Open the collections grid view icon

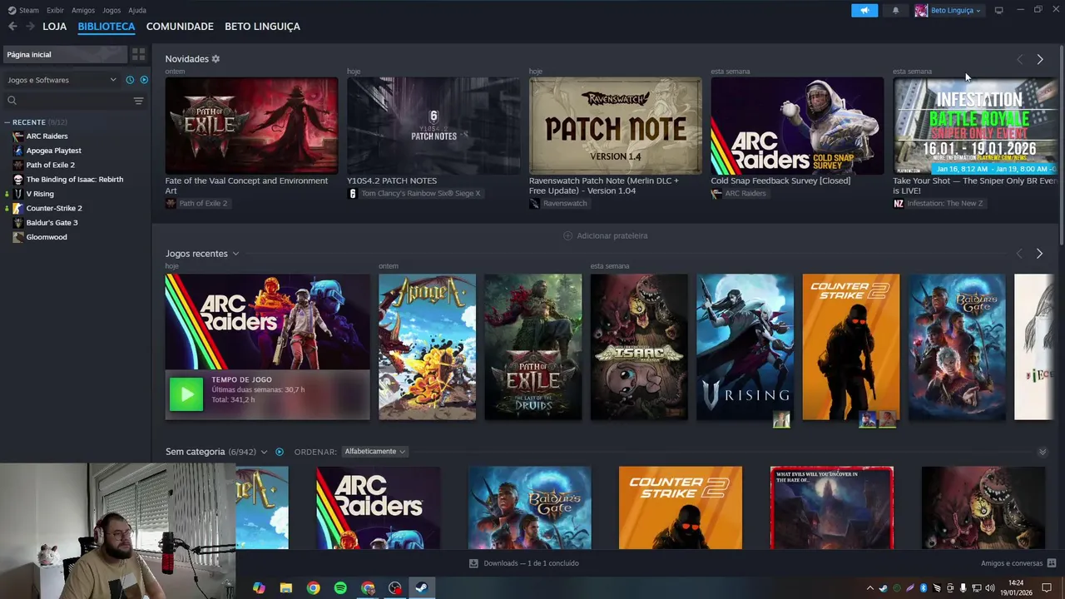[x=139, y=55]
